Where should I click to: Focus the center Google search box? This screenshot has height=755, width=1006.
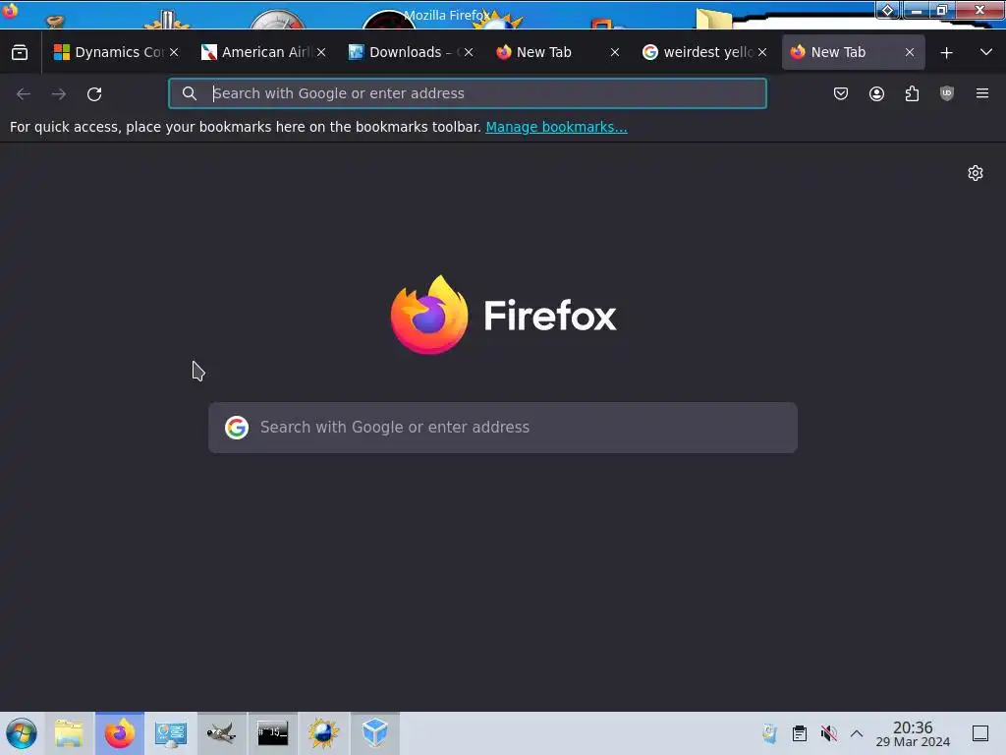point(503,428)
